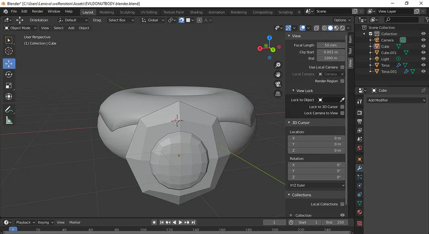The width and height of the screenshot is (429, 234).
Task: Open the Material properties sphere tab
Action: tap(359, 212)
